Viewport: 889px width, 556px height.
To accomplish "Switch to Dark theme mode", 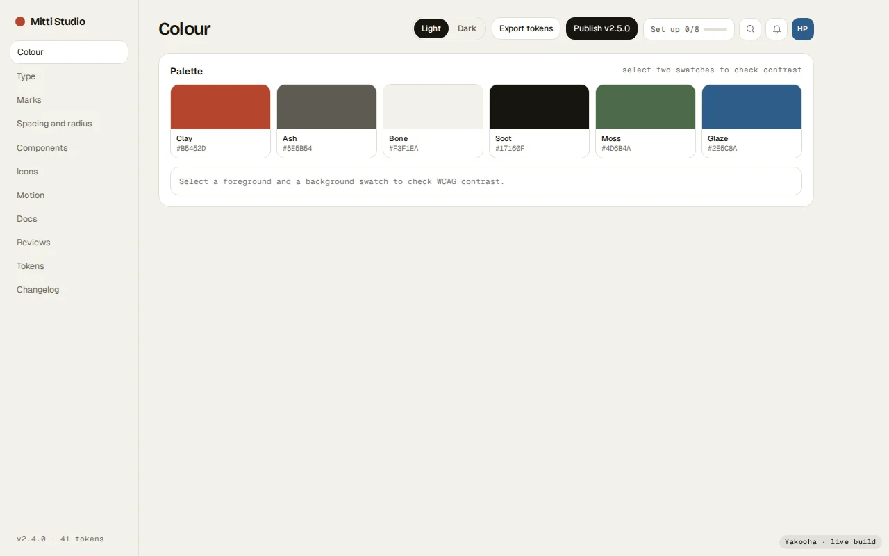I will tap(467, 28).
